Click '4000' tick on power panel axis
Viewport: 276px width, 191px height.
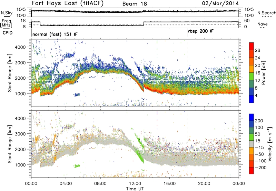click(x=20, y=47)
